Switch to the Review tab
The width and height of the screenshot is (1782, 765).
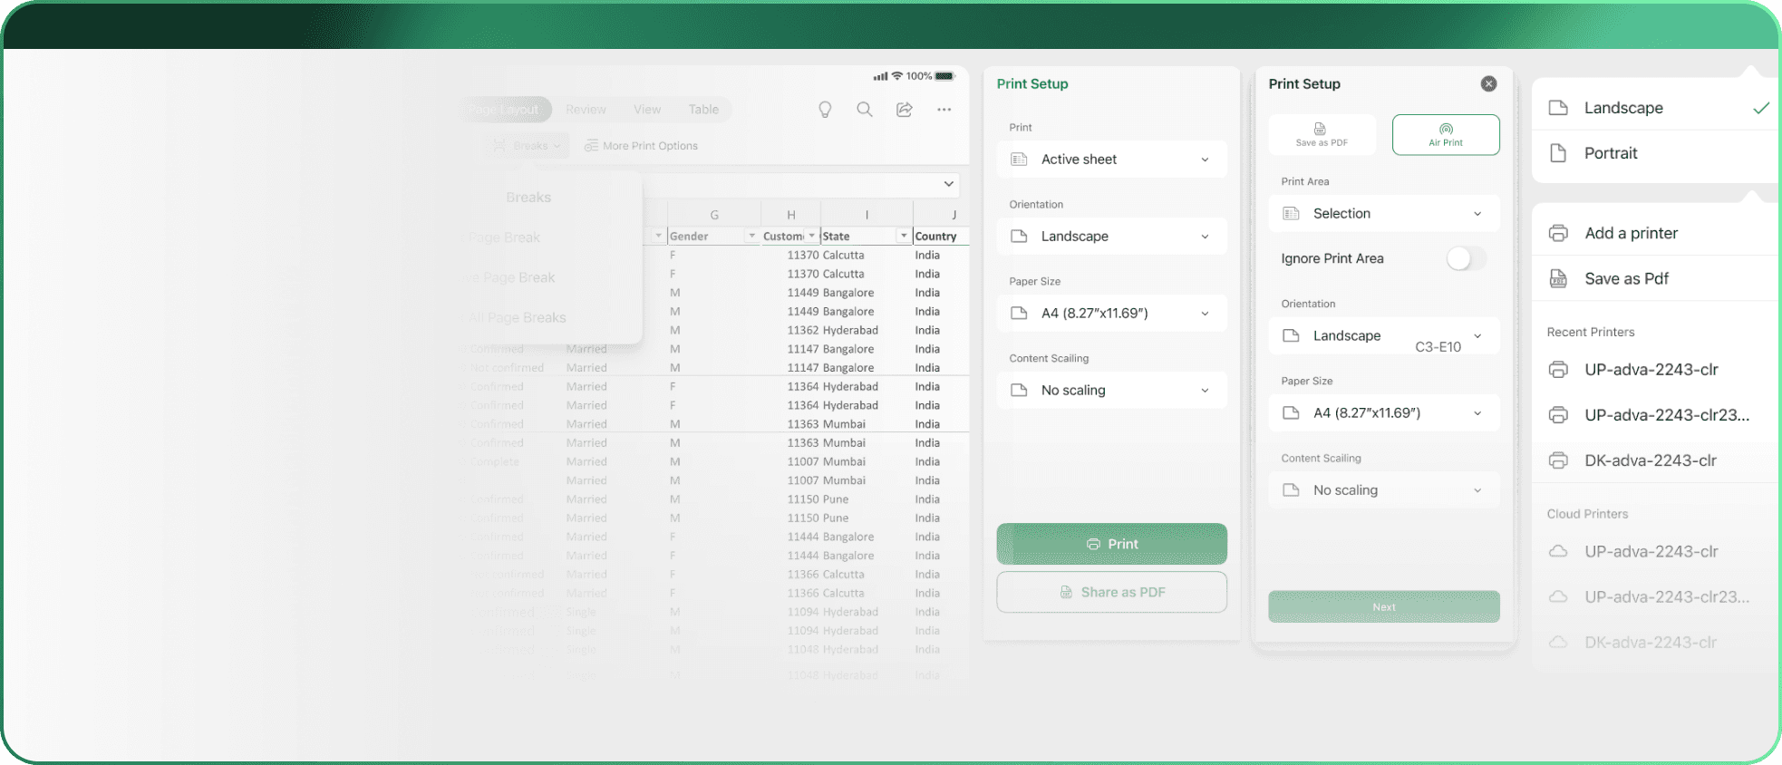click(x=586, y=110)
